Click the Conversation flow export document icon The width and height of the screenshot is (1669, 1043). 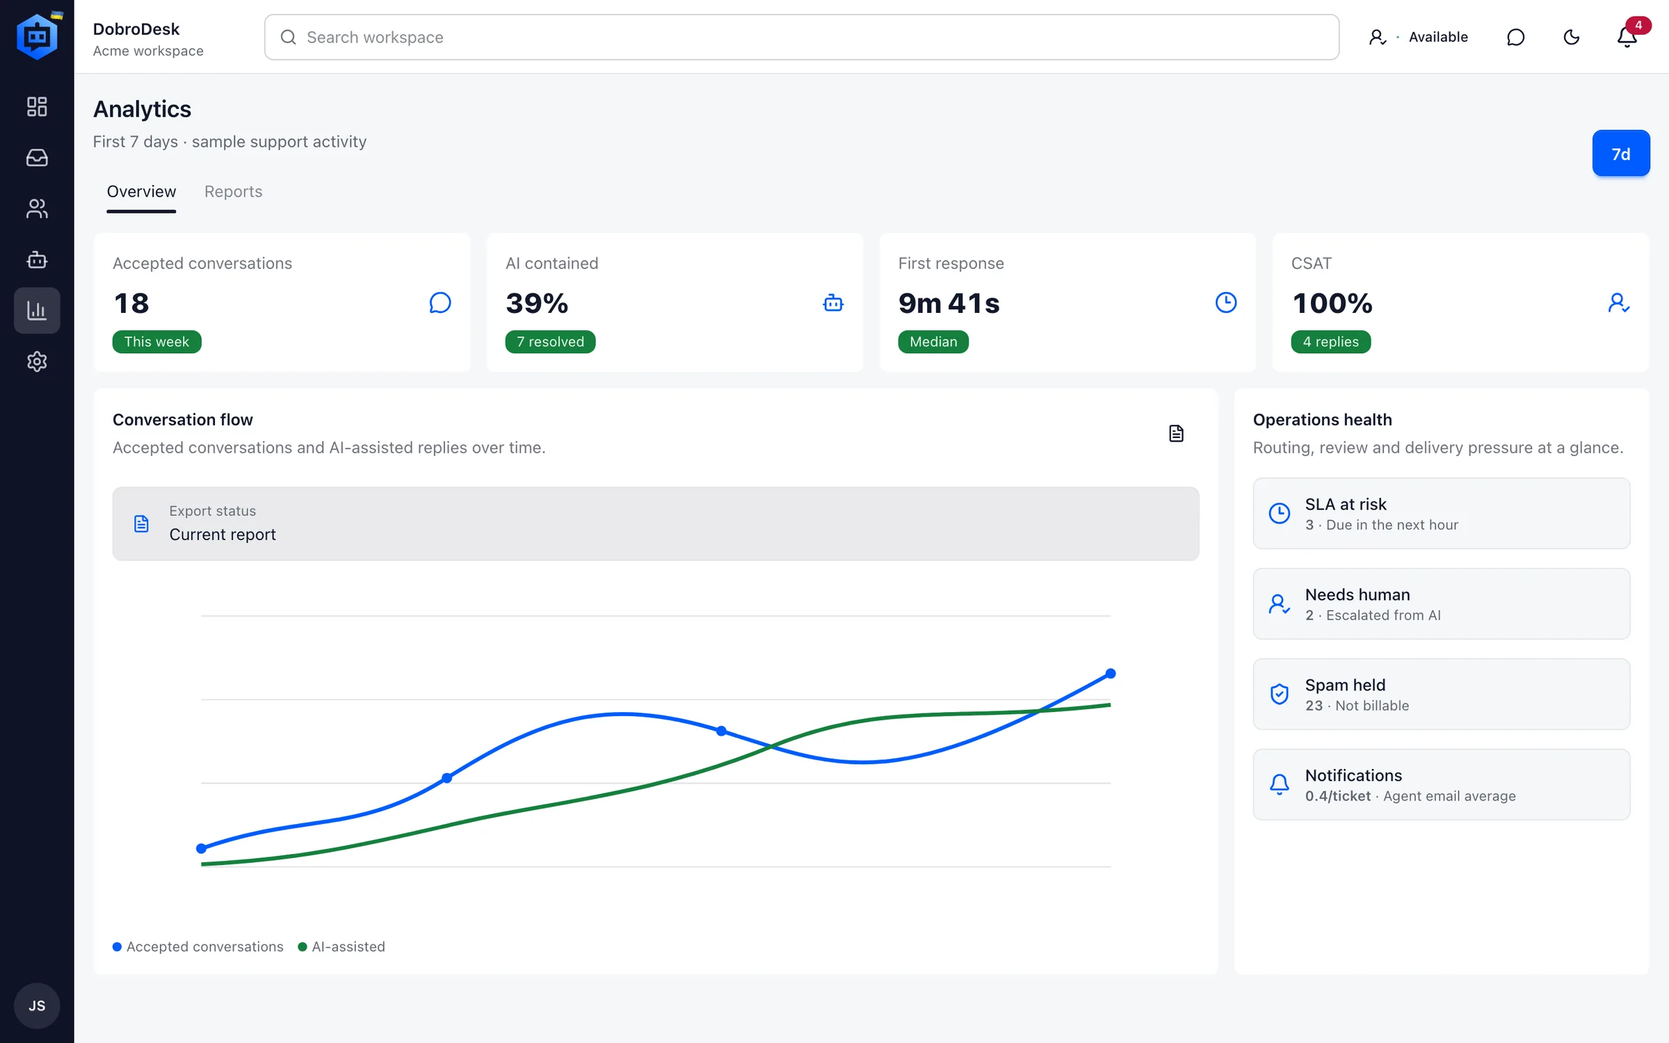click(x=1176, y=433)
